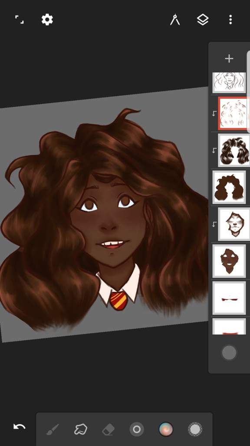Select the dark hair shading layer
This screenshot has height=446, width=250.
[x=234, y=150]
